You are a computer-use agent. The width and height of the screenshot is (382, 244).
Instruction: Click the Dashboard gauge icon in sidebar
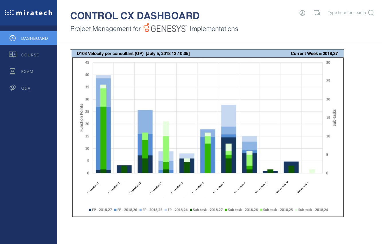pyautogui.click(x=13, y=38)
